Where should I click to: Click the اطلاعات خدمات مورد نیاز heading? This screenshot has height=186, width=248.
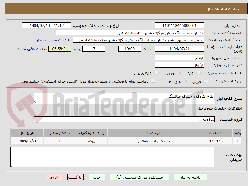(x=219, y=108)
